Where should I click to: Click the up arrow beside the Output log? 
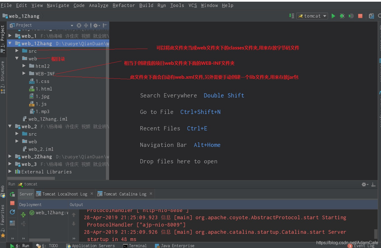tap(74, 215)
